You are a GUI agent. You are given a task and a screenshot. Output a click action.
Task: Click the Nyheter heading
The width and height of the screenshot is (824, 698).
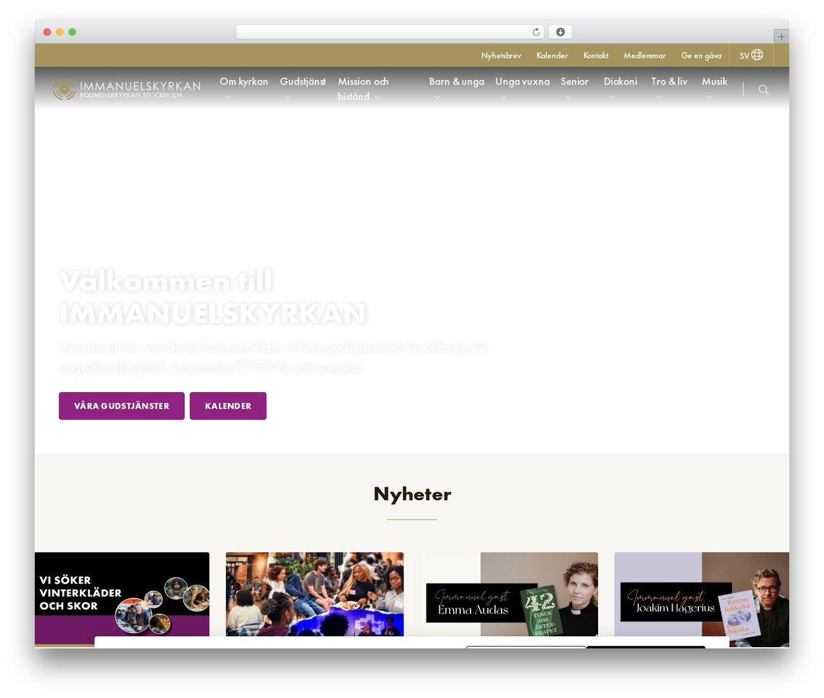412,494
